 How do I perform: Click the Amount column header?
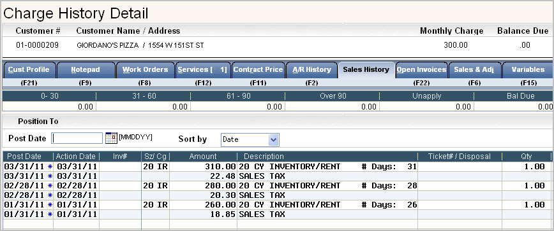pyautogui.click(x=203, y=156)
